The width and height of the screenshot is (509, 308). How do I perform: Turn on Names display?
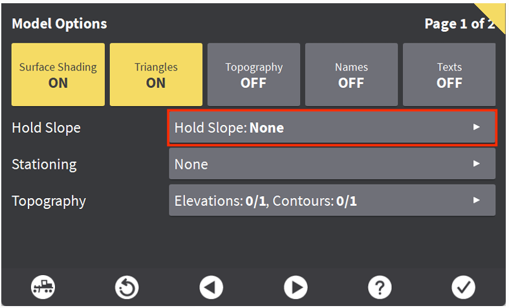pyautogui.click(x=351, y=74)
